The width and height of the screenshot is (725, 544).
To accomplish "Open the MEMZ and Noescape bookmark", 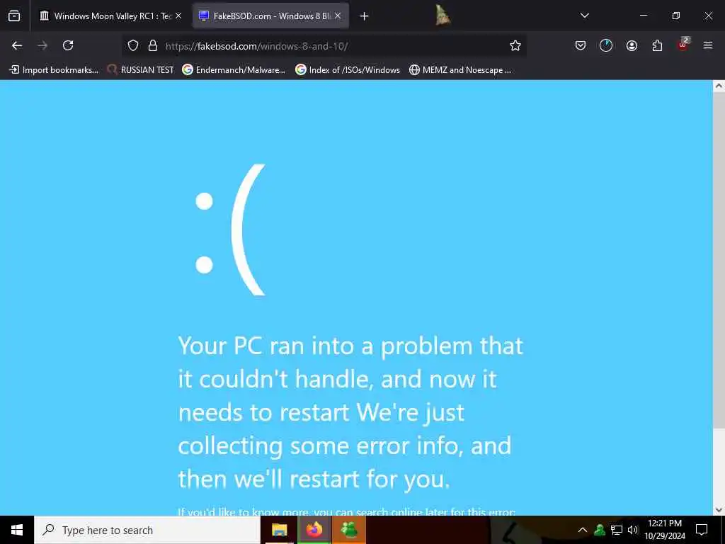I will [x=460, y=70].
